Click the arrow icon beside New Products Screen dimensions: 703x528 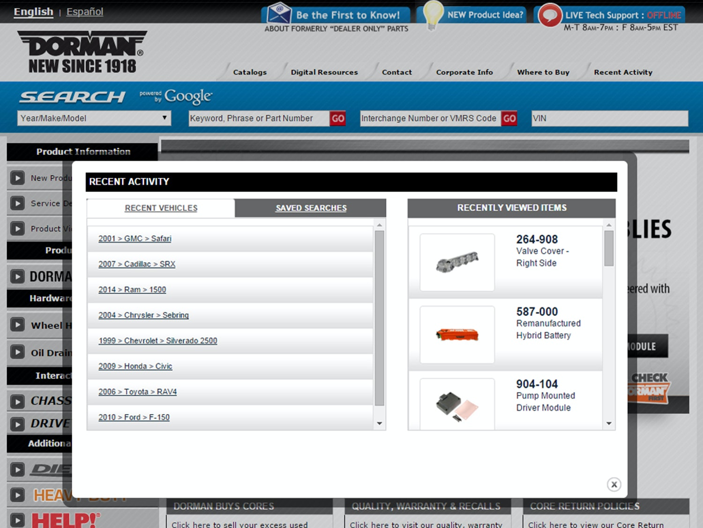(18, 178)
